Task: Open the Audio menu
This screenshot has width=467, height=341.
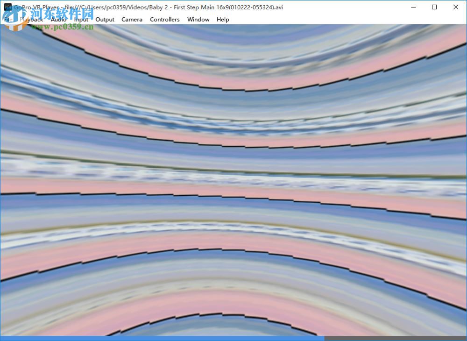Action: tap(58, 20)
